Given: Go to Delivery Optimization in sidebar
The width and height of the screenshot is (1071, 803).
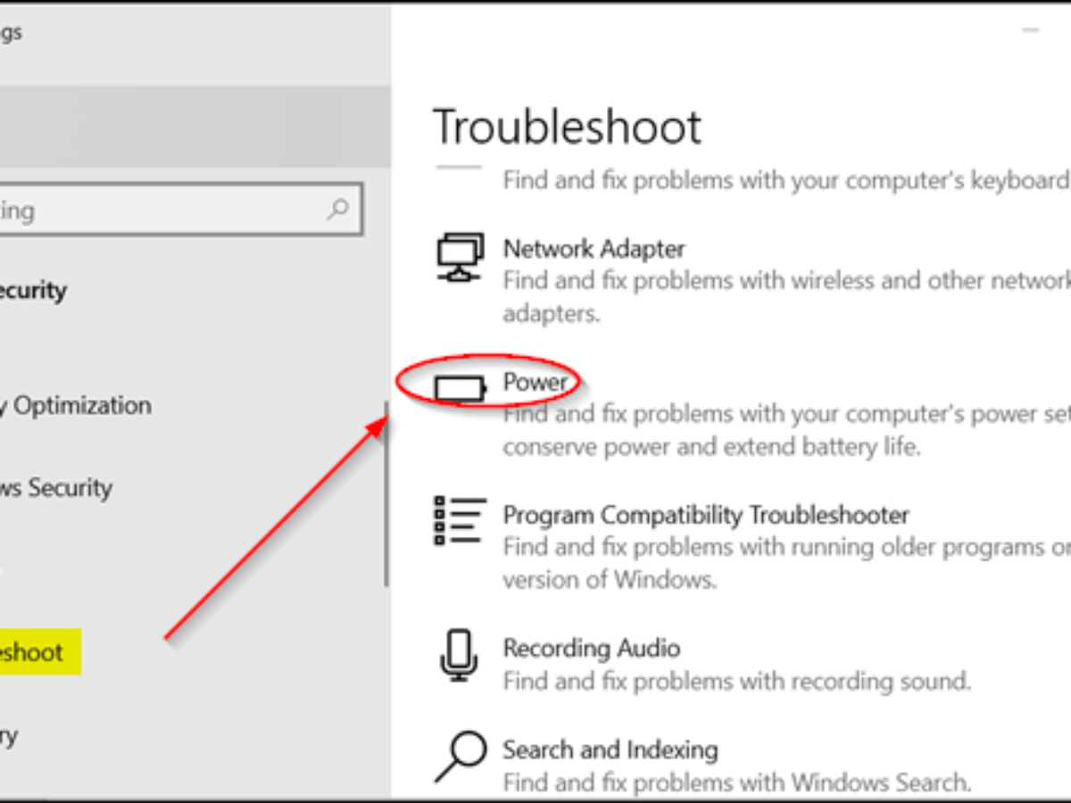Looking at the screenshot, I should pos(80,406).
